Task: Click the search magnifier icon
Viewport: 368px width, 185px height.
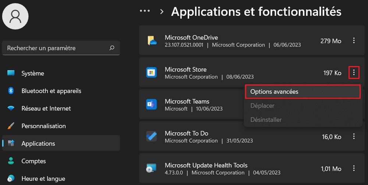Action: [112, 48]
